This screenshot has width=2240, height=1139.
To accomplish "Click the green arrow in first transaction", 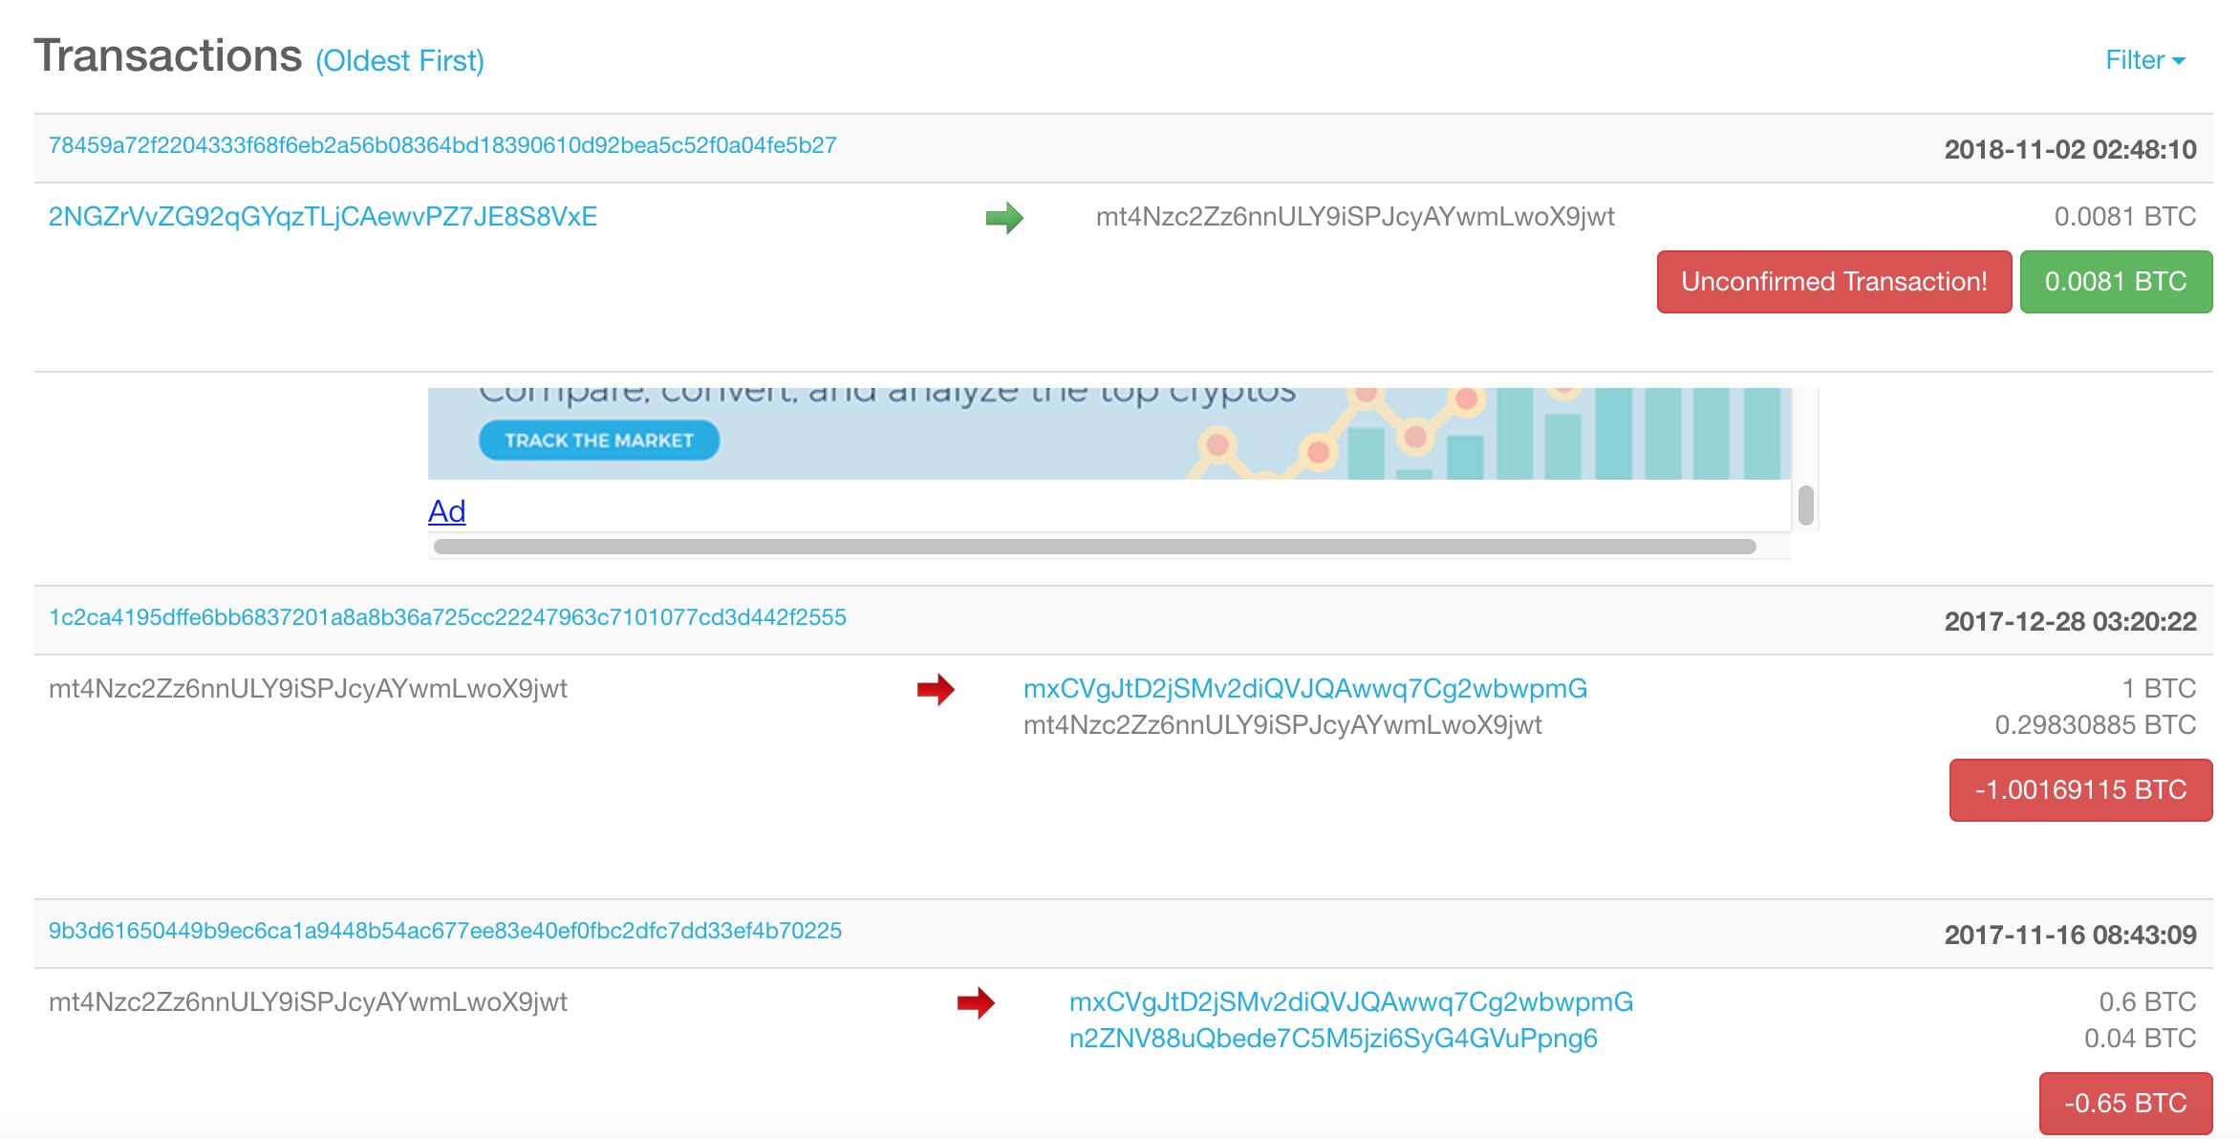I will (1003, 218).
